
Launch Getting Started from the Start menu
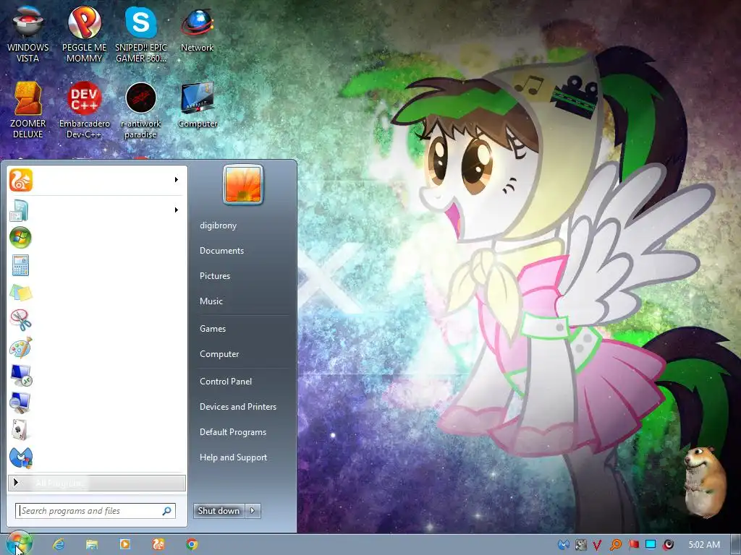coord(97,210)
